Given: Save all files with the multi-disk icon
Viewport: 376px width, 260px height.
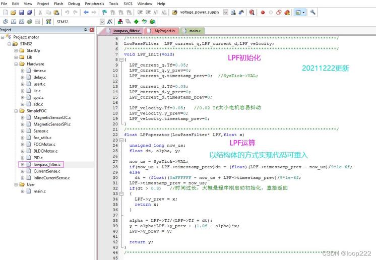Looking at the screenshot, I should click(x=30, y=13).
